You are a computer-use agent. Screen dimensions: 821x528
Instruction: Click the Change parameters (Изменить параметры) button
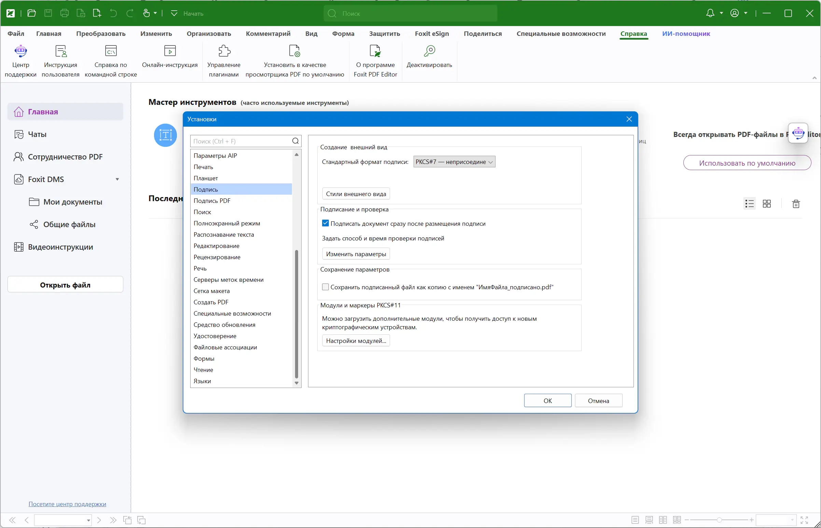click(356, 254)
